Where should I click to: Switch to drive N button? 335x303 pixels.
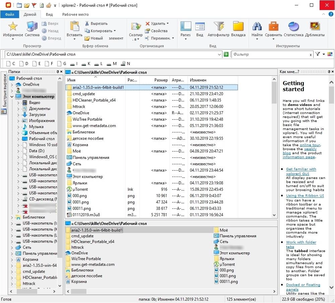(x=126, y=63)
